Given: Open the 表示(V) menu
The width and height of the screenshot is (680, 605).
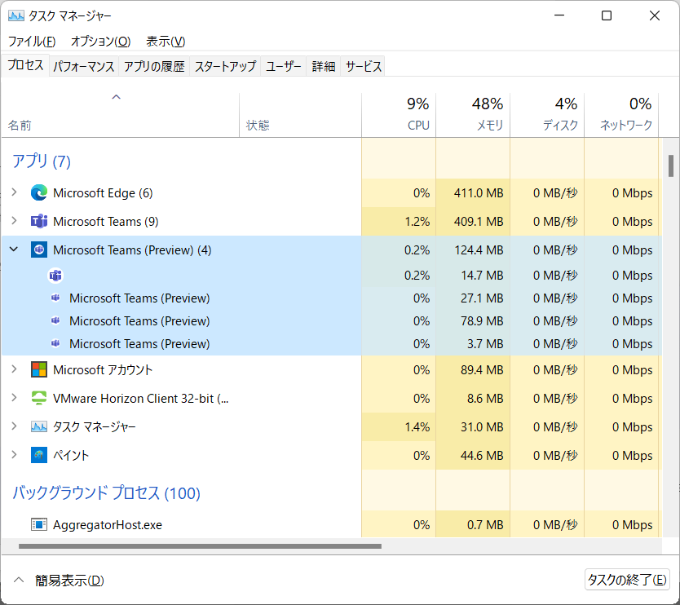Looking at the screenshot, I should coord(166,42).
